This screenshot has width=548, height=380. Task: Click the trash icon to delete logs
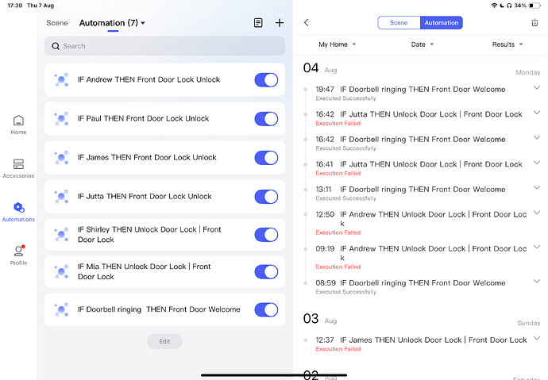(x=534, y=23)
